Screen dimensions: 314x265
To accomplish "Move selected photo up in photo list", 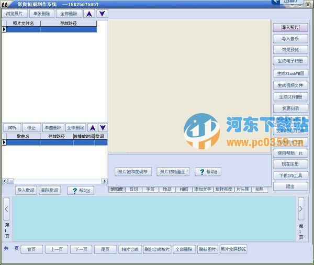I will tap(89, 14).
